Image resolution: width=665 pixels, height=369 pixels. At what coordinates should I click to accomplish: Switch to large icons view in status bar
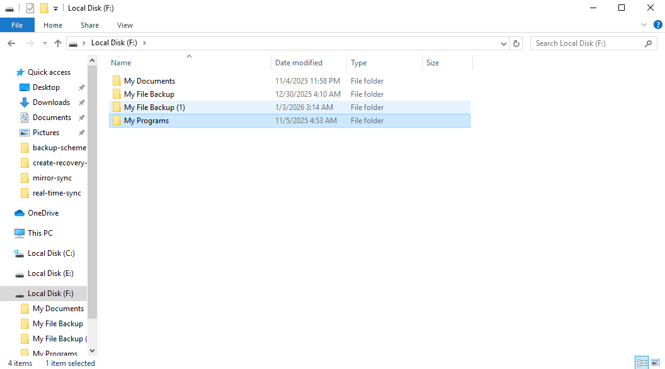coord(656,363)
